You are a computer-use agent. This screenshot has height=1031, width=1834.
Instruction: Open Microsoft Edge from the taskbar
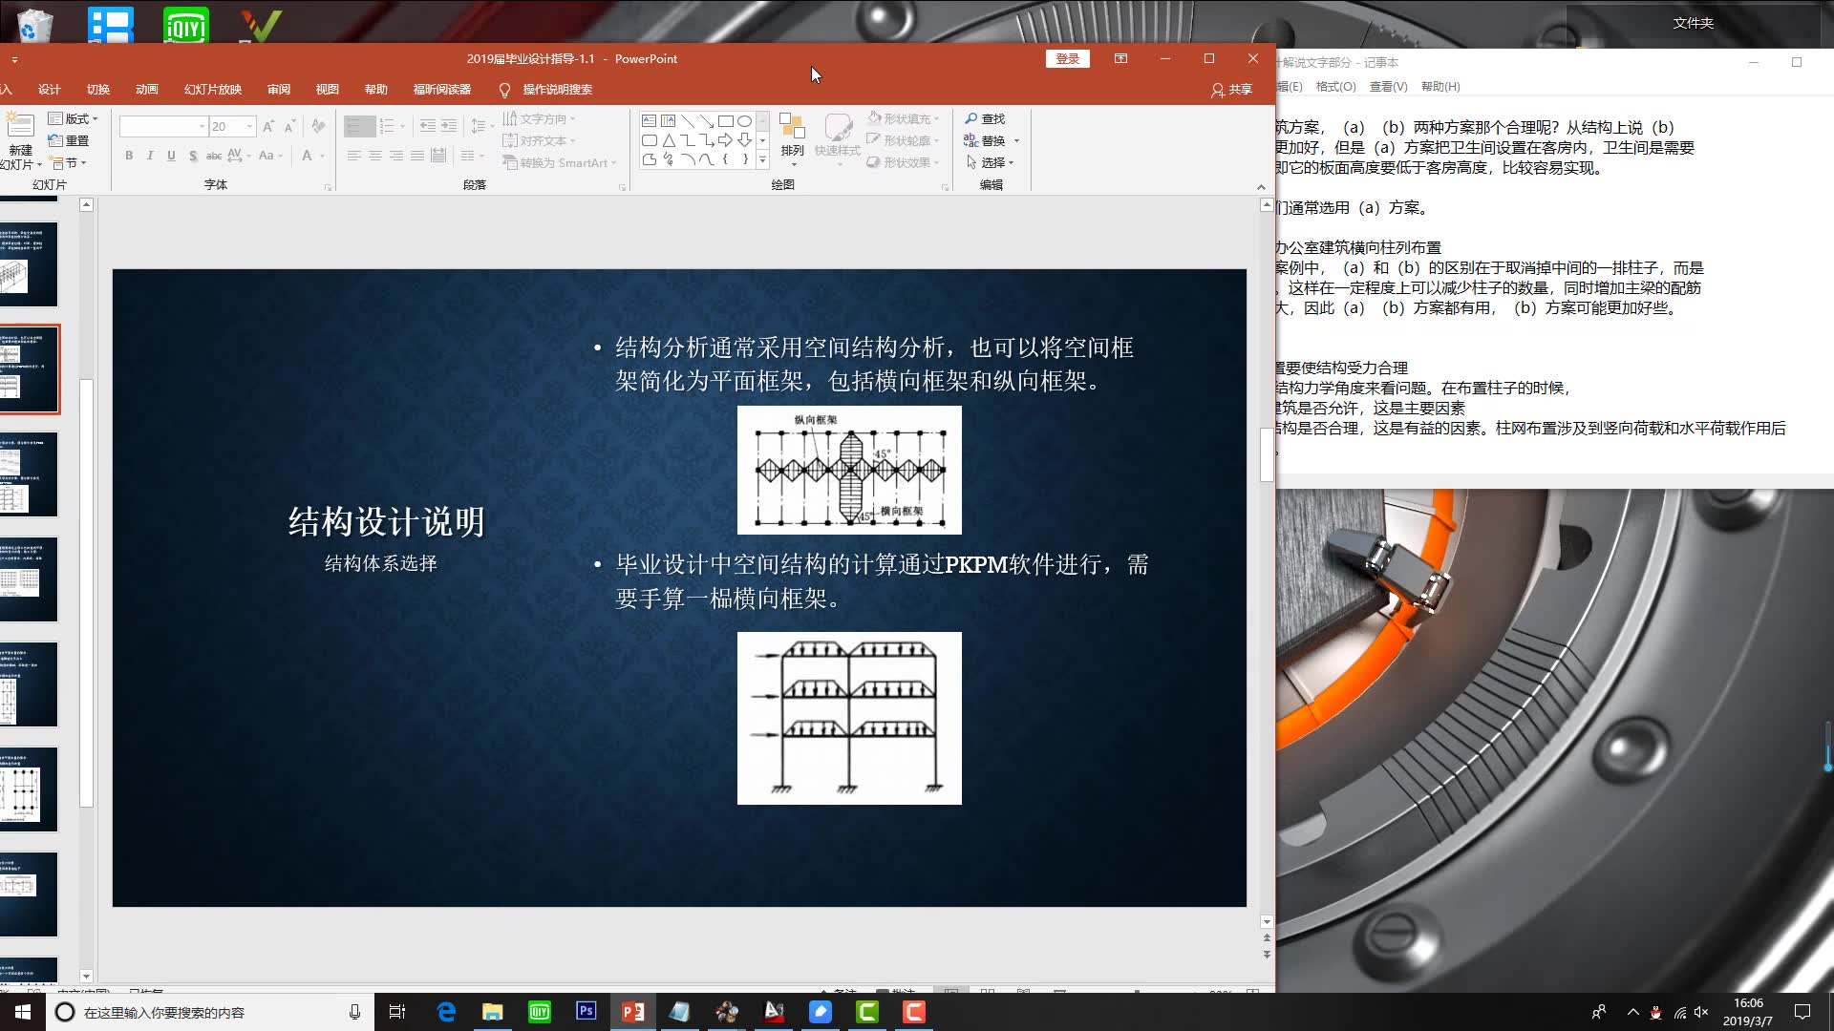tap(446, 1012)
